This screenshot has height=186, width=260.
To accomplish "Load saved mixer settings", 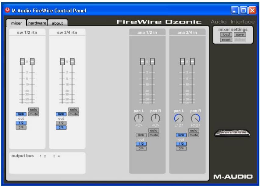I will tap(226, 34).
